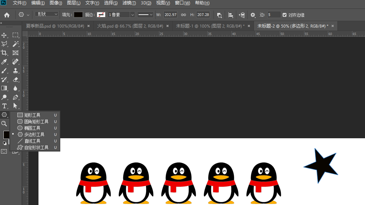The image size is (365, 205).
Task: Switch to the 未标题-1 tab
Action: tap(210, 26)
